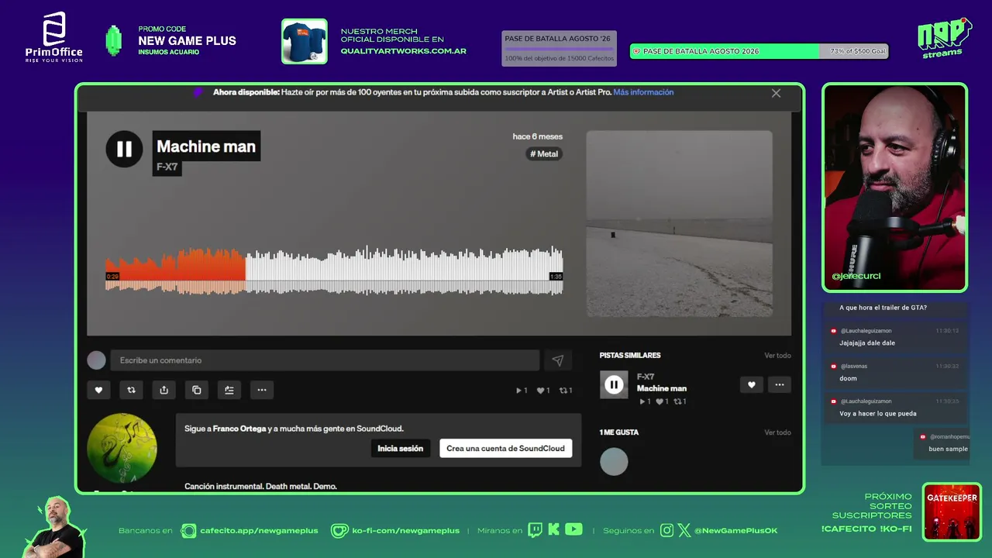The height and width of the screenshot is (558, 992).
Task: Open the liker avatar under 1 Me gusta
Action: (614, 462)
